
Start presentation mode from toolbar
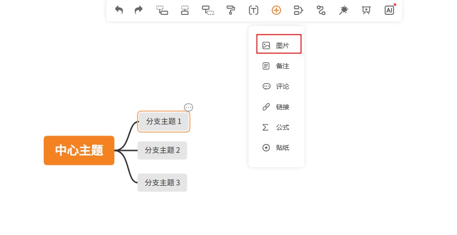(x=366, y=10)
